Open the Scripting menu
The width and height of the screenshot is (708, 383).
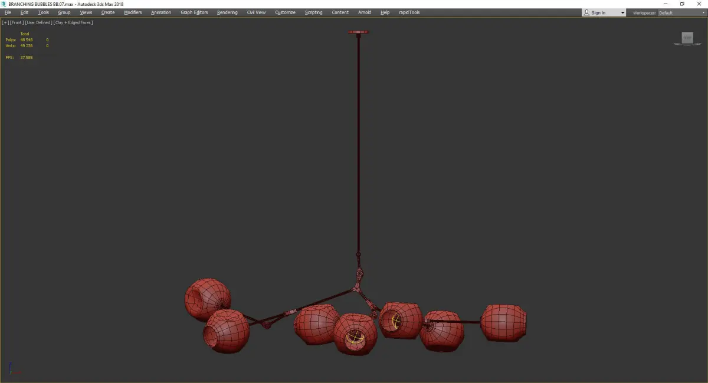313,12
